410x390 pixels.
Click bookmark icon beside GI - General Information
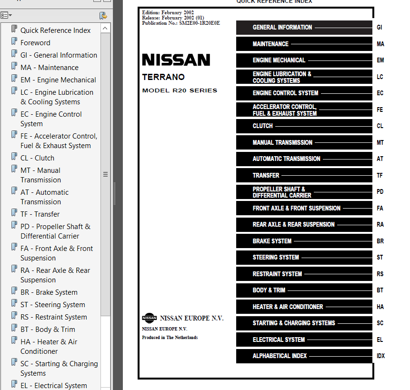(x=14, y=54)
